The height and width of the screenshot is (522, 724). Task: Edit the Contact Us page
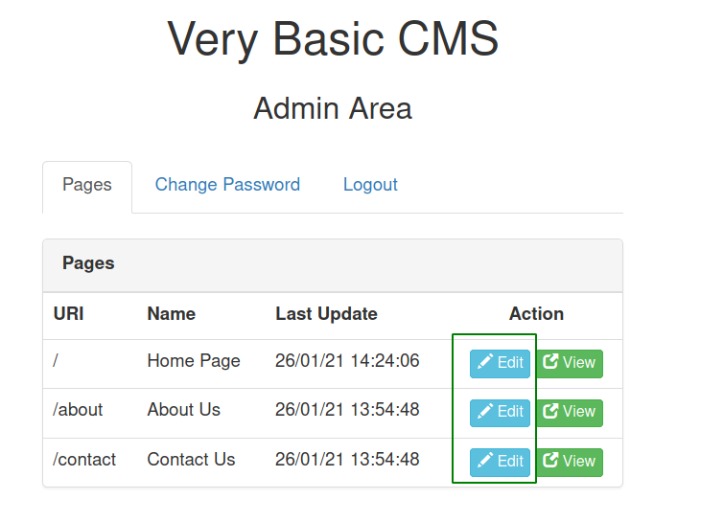coord(500,462)
